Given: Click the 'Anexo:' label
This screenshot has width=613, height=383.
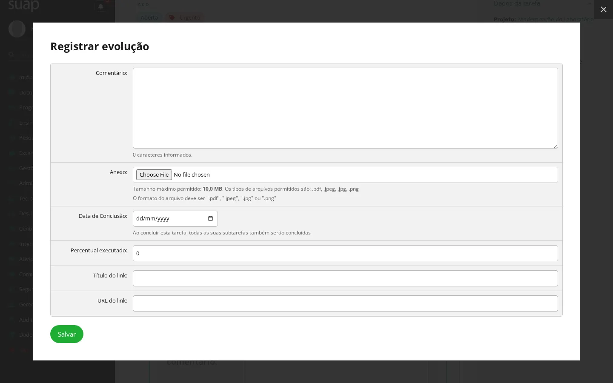Looking at the screenshot, I should click(119, 172).
